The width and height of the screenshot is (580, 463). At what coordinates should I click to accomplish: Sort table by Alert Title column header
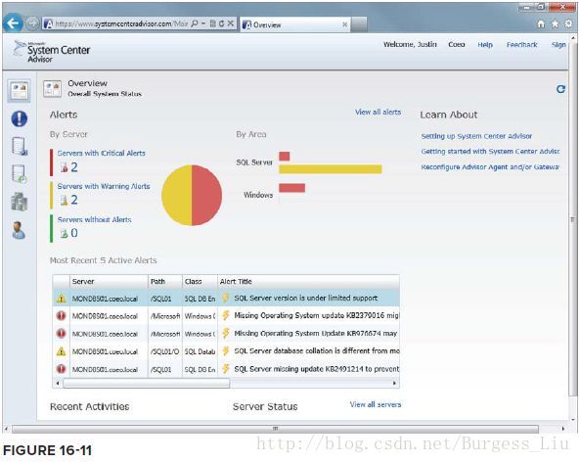(x=308, y=282)
